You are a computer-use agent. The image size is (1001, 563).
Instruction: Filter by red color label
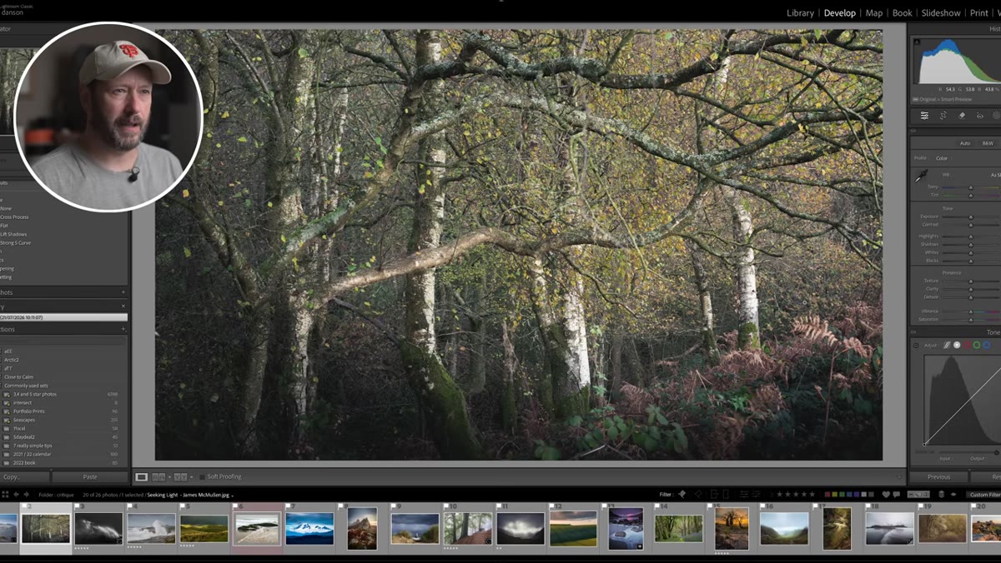pyautogui.click(x=827, y=495)
